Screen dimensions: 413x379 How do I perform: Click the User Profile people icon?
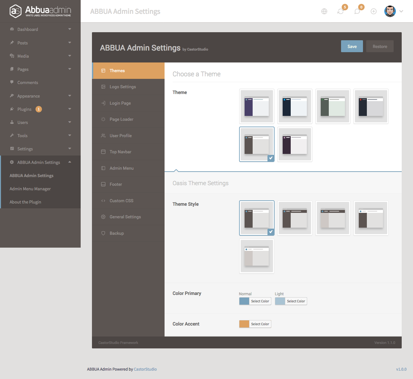point(103,136)
